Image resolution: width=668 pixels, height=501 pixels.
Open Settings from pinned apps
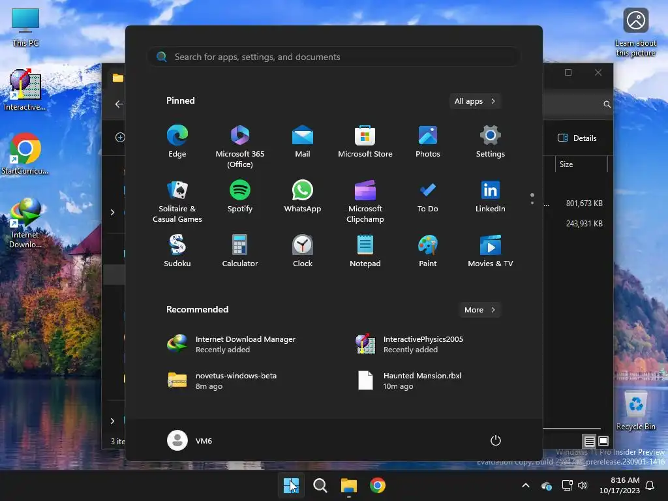click(491, 142)
